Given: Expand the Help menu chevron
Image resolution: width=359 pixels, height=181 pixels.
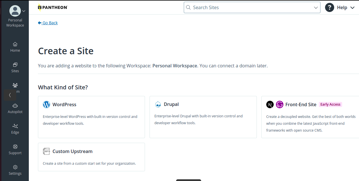Looking at the screenshot, I should pos(352,8).
